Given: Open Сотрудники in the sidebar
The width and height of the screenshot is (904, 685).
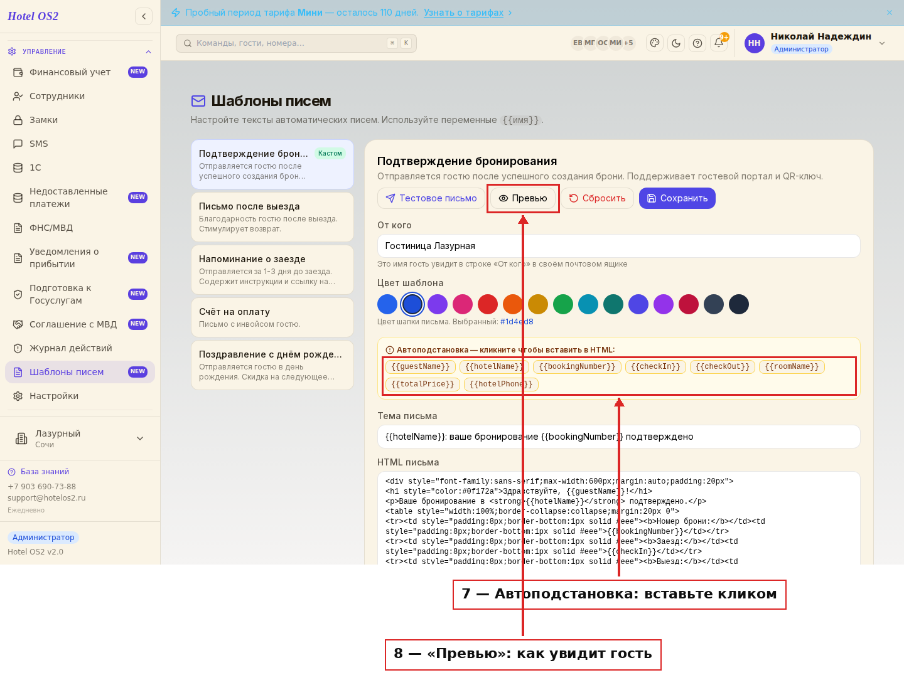Looking at the screenshot, I should coord(80,96).
